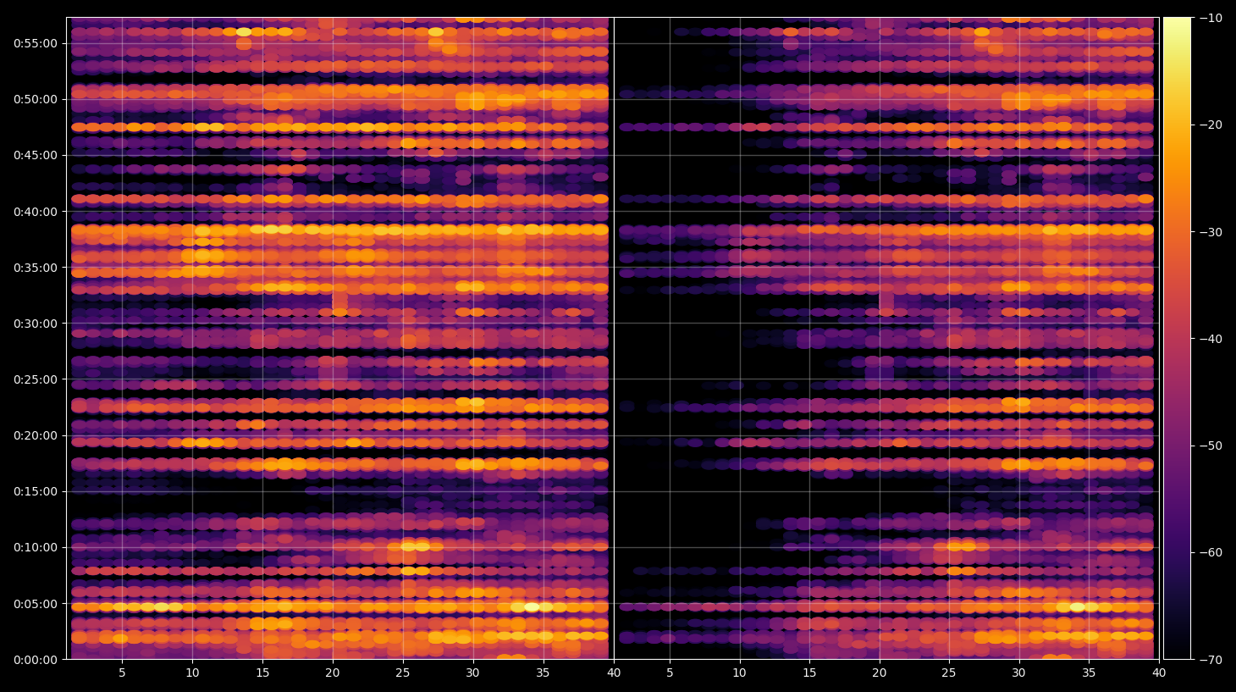The width and height of the screenshot is (1236, 692).
Task: Click x-axis label 5 under right heatmap
Action: click(x=670, y=673)
